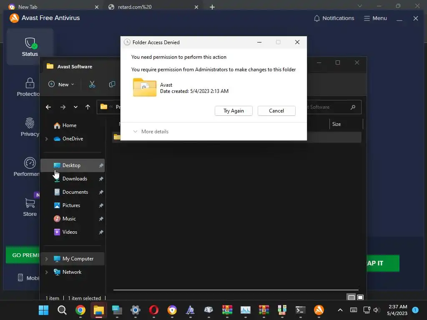Click the Avast folder thumbnail in dialog

pyautogui.click(x=145, y=87)
